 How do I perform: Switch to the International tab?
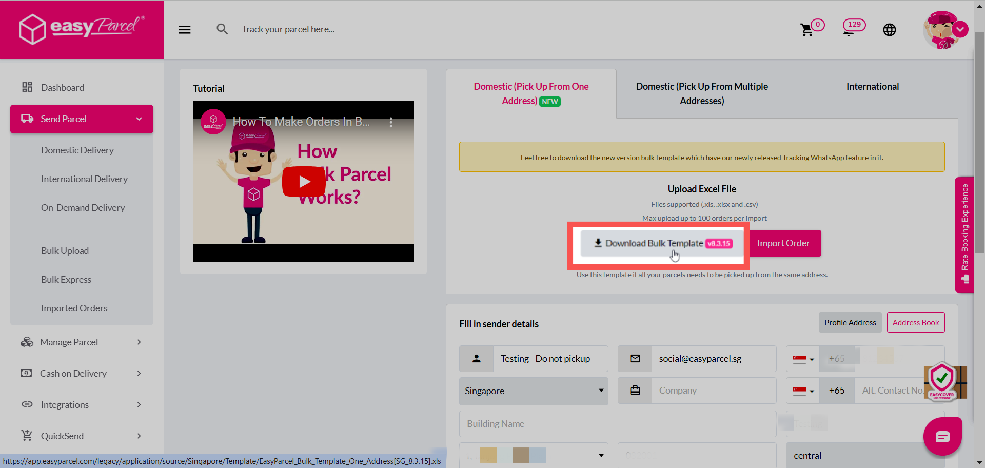pyautogui.click(x=873, y=86)
